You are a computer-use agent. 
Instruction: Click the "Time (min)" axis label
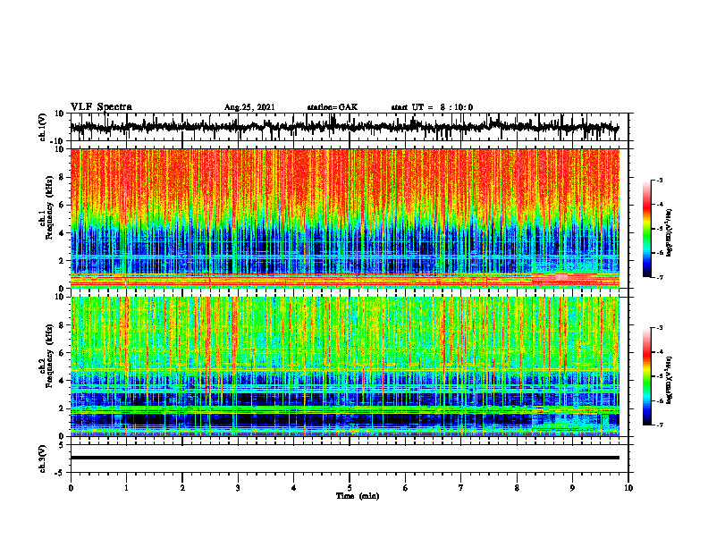coord(358,496)
